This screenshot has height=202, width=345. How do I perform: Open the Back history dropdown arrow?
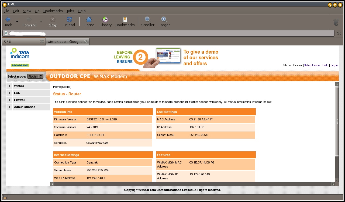pos(17,21)
